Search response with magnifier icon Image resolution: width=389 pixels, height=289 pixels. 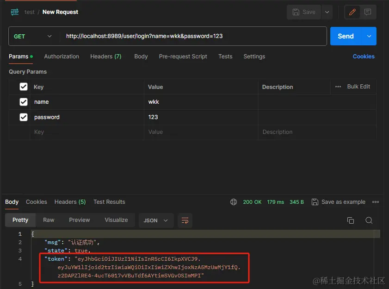coord(369,220)
